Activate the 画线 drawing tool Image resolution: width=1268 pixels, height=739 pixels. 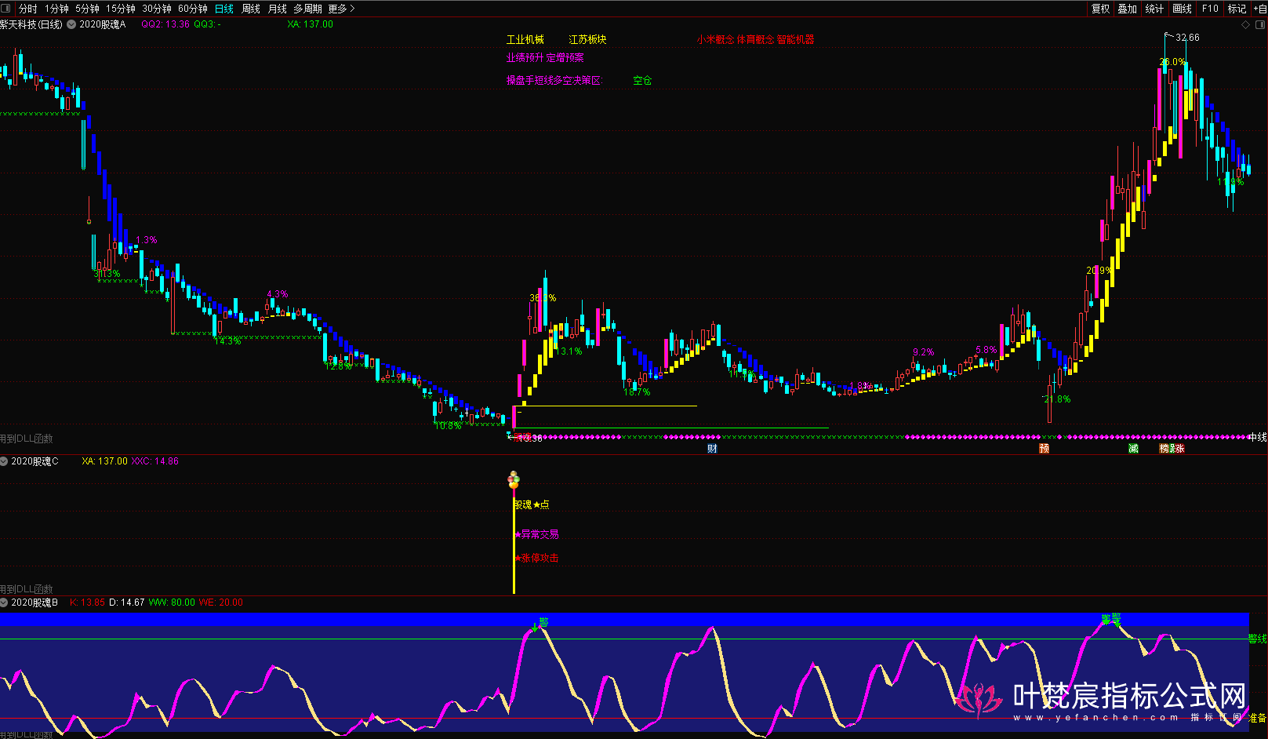(1182, 9)
